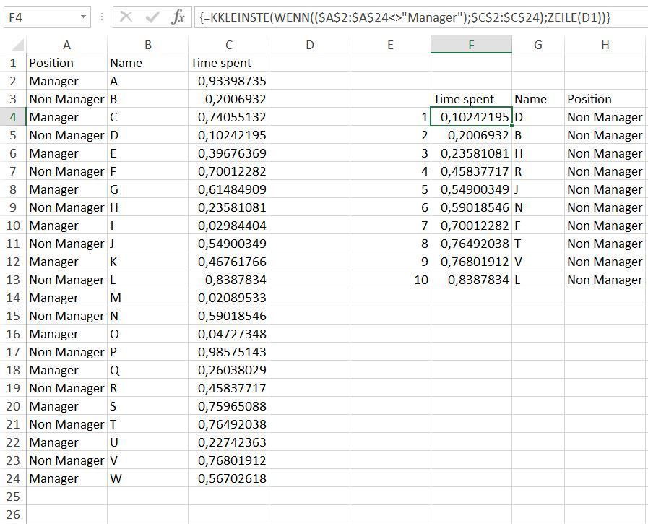The height and width of the screenshot is (524, 648).
Task: Click cell F5 showing 0,2006932
Action: point(471,135)
